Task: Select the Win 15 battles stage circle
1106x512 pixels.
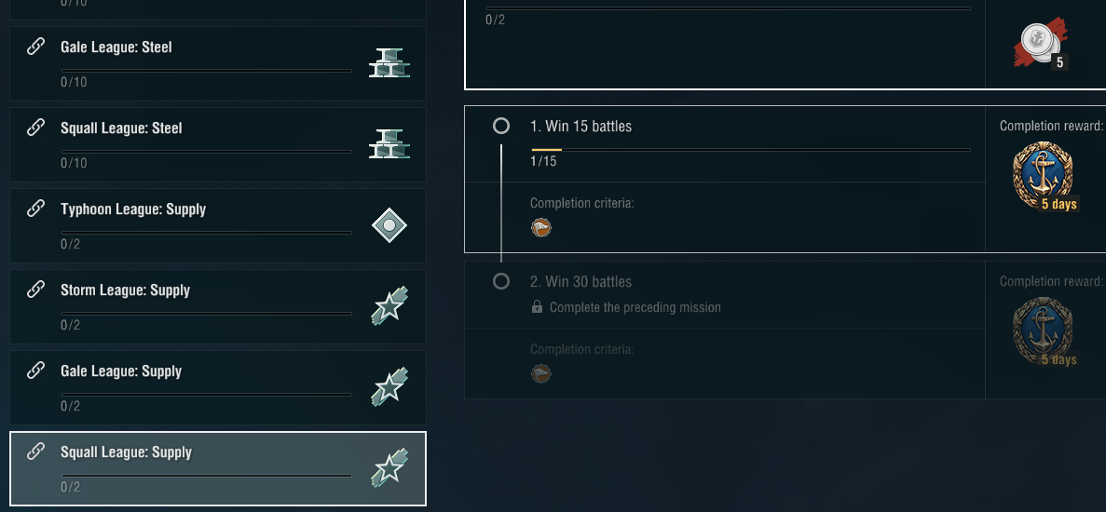Action: (x=501, y=126)
